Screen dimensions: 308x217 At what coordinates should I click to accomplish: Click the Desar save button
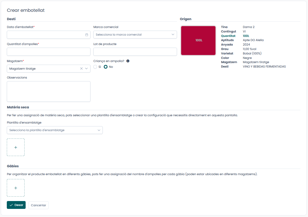click(x=16, y=205)
